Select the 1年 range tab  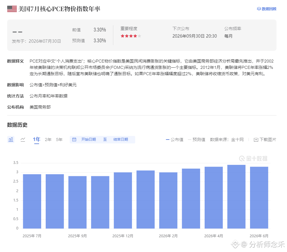pyautogui.click(x=37, y=140)
